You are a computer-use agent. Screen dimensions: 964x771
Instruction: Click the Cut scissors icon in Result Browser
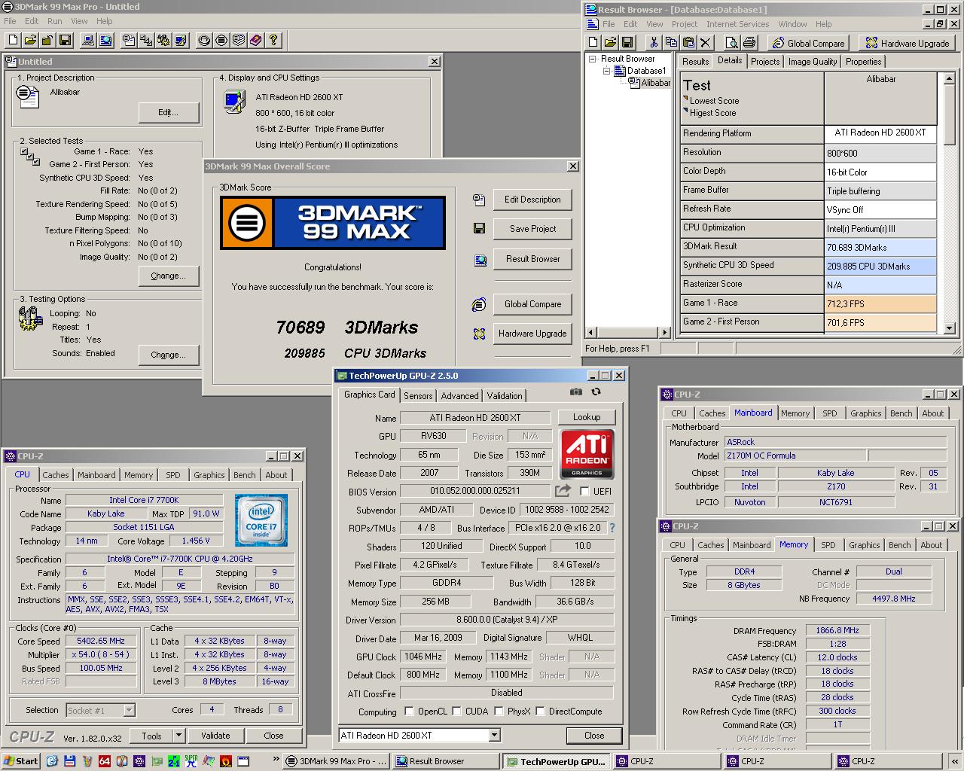654,43
